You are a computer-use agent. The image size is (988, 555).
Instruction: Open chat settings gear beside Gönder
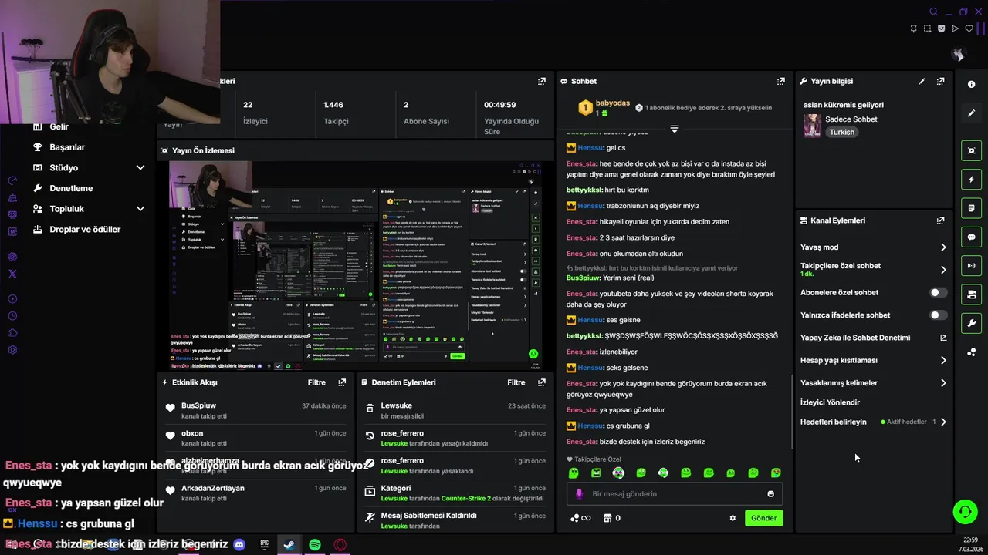point(733,518)
